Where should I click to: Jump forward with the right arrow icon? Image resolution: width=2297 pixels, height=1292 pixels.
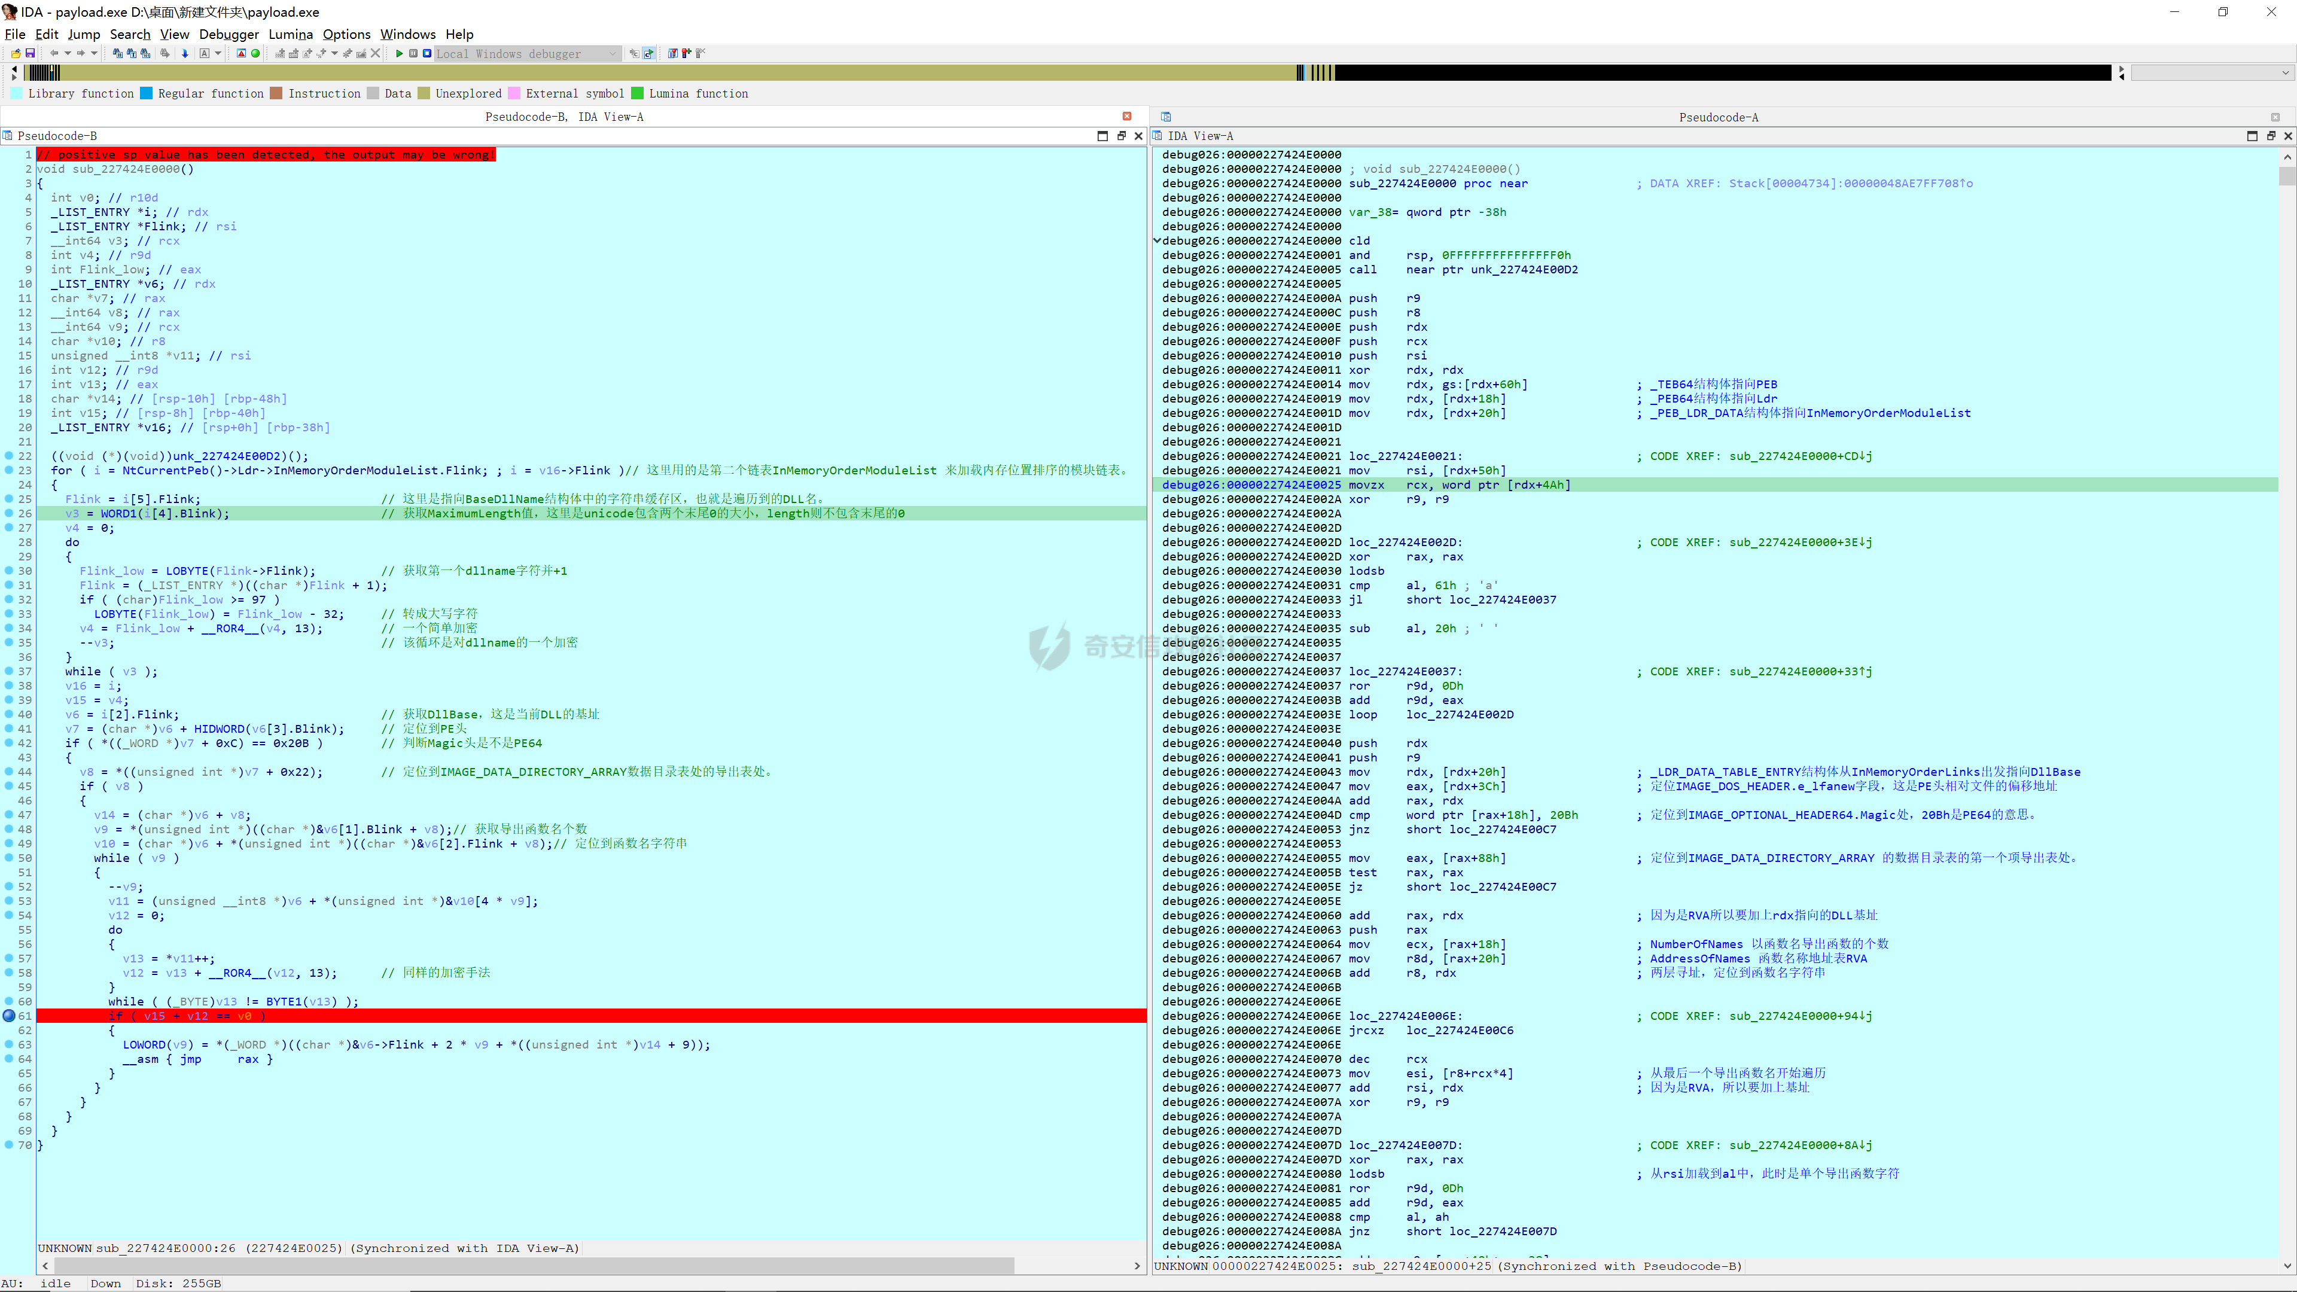tap(80, 53)
